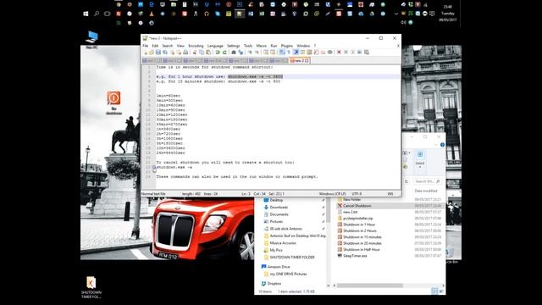The image size is (542, 305).
Task: Click the INS indicator in the status bar
Action: pos(390,194)
